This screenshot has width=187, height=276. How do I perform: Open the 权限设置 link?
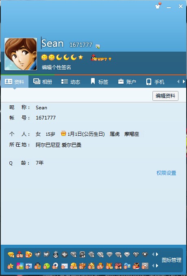point(166,173)
